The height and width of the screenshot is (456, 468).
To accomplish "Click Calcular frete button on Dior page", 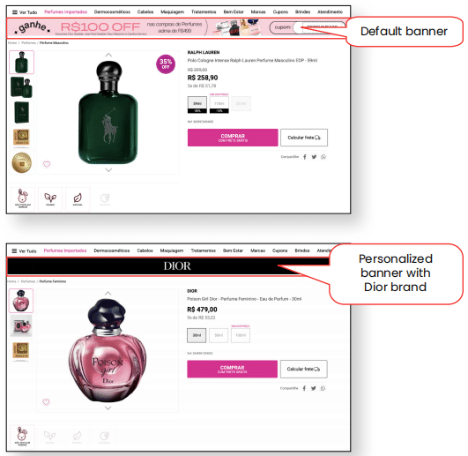I will (x=303, y=369).
